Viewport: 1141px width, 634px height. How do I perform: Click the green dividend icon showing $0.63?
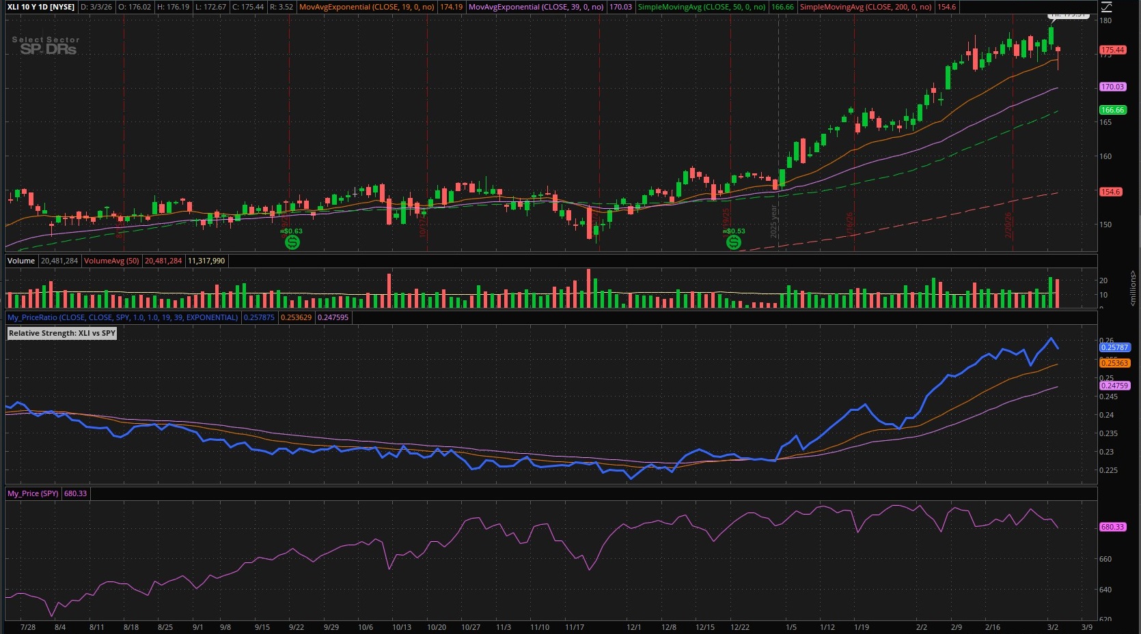pos(292,242)
